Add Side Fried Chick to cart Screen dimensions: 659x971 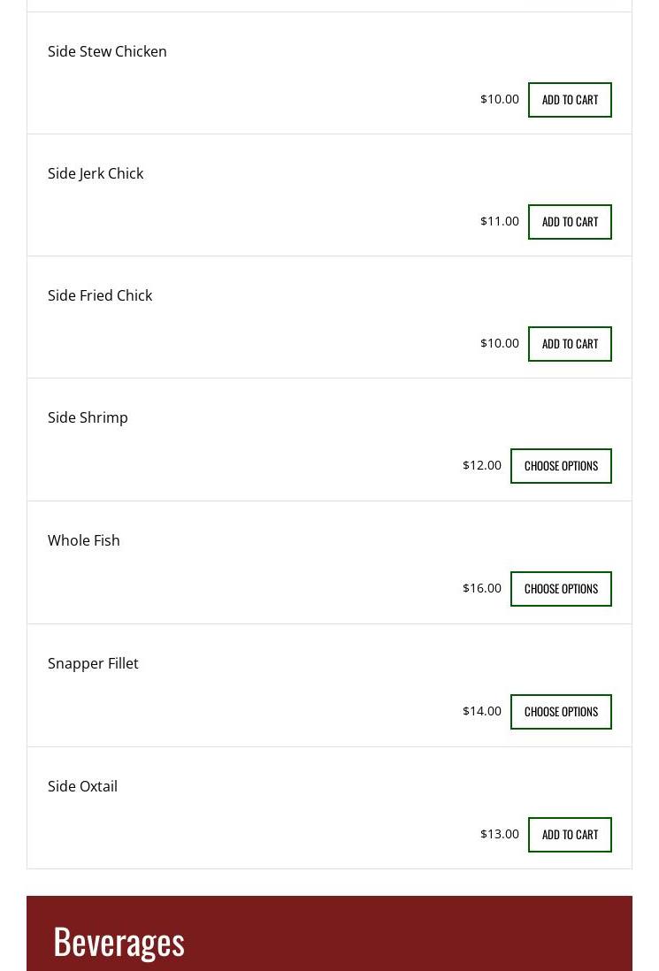pos(570,344)
